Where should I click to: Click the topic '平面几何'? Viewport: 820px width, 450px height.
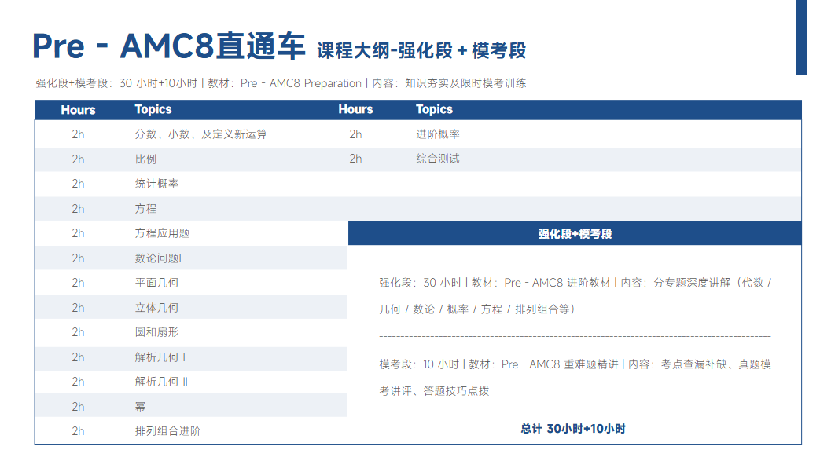(x=156, y=283)
